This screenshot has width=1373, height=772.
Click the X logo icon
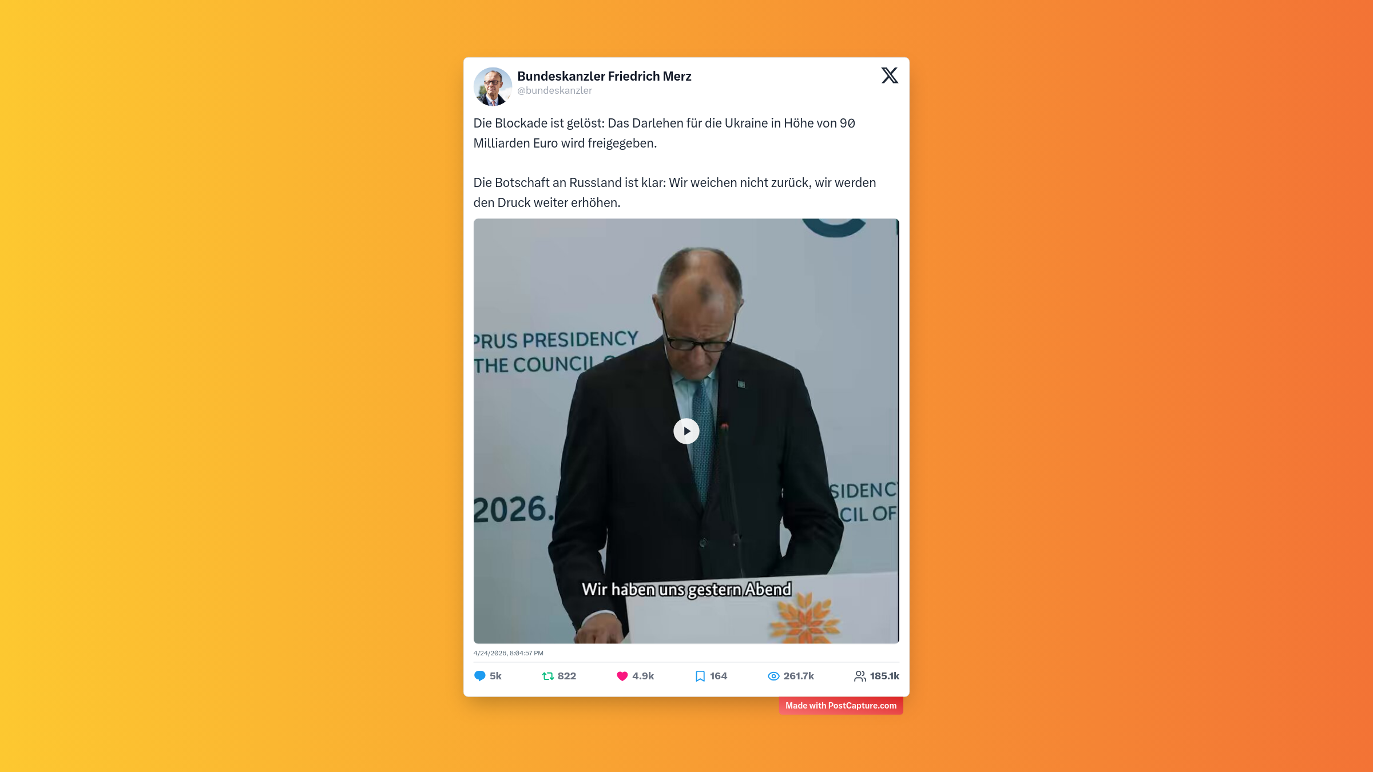890,75
